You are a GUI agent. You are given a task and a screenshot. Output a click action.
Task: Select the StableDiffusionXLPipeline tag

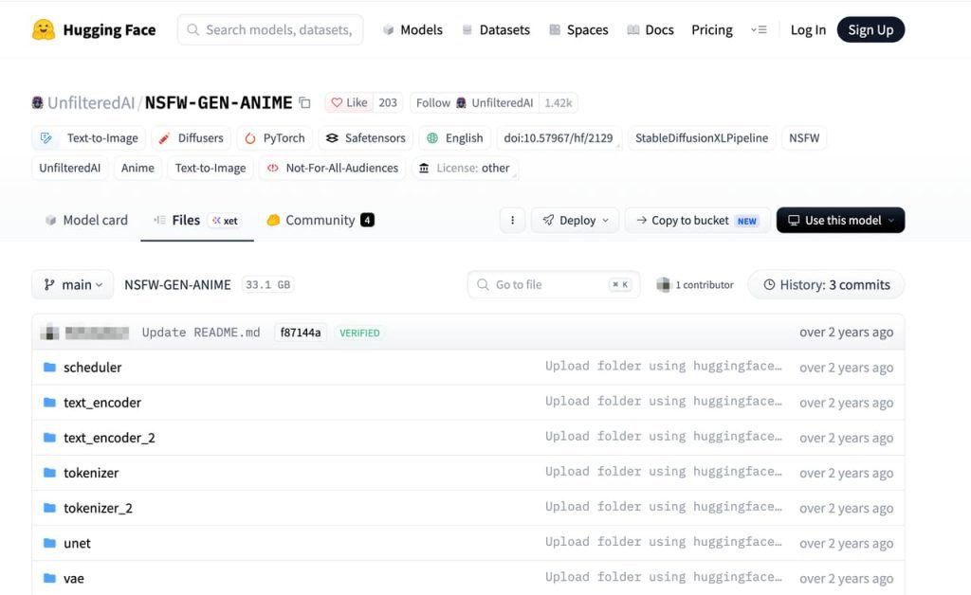click(x=702, y=138)
